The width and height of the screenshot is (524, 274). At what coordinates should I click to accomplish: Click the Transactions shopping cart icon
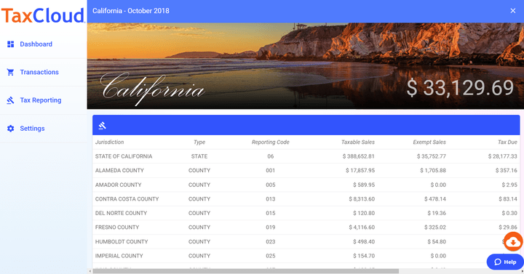(x=11, y=72)
